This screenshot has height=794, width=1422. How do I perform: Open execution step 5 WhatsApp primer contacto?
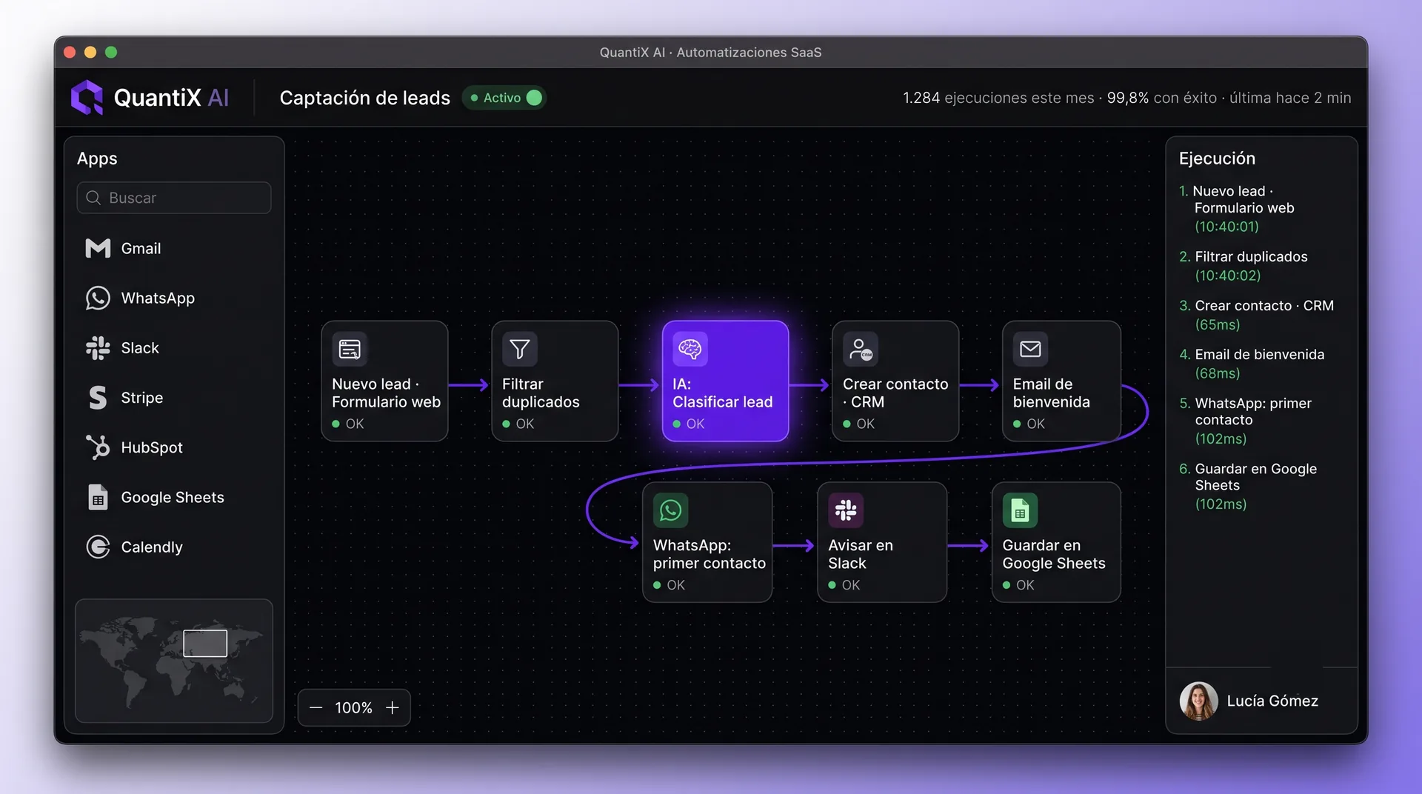pos(1246,421)
